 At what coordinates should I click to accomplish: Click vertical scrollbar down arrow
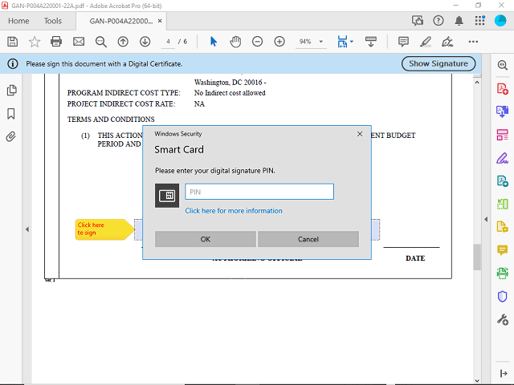point(477,381)
